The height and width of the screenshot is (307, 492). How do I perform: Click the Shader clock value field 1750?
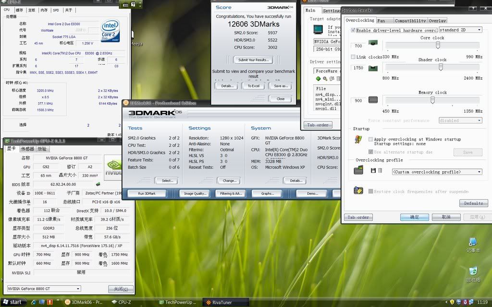(358, 68)
